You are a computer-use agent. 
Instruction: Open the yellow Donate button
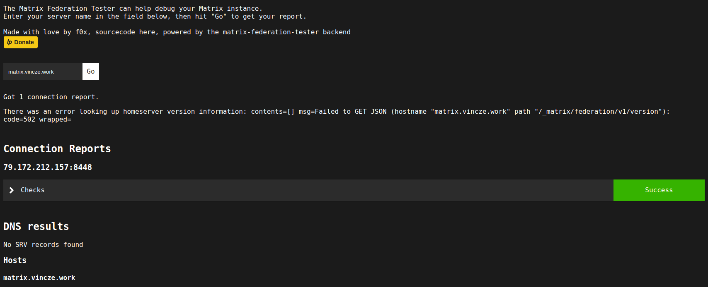click(x=21, y=42)
